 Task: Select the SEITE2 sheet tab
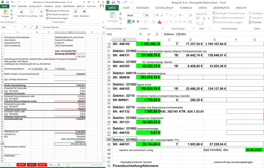pyautogui.click(x=32, y=165)
